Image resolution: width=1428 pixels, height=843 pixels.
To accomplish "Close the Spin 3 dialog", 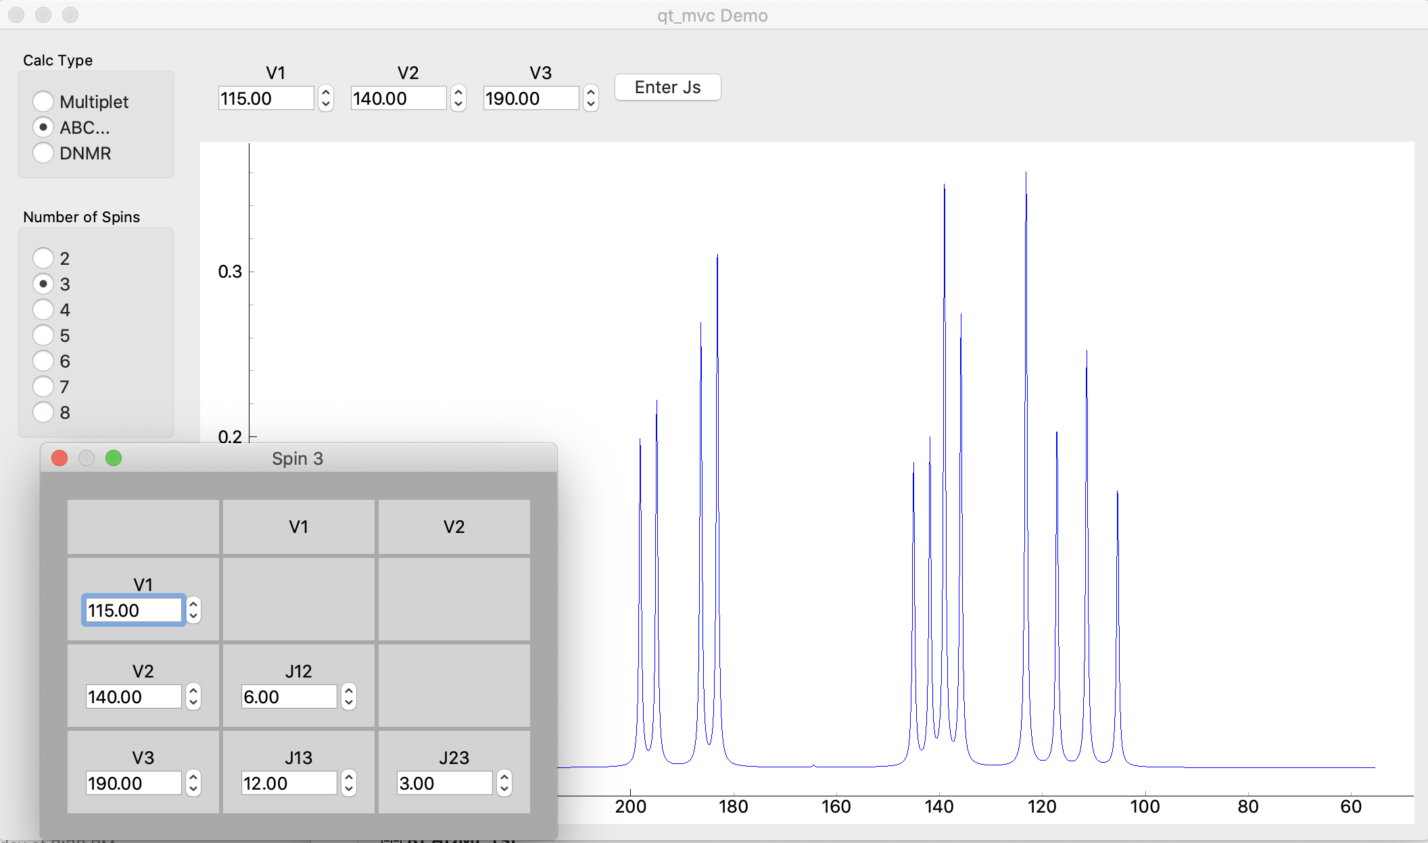I will (x=59, y=459).
